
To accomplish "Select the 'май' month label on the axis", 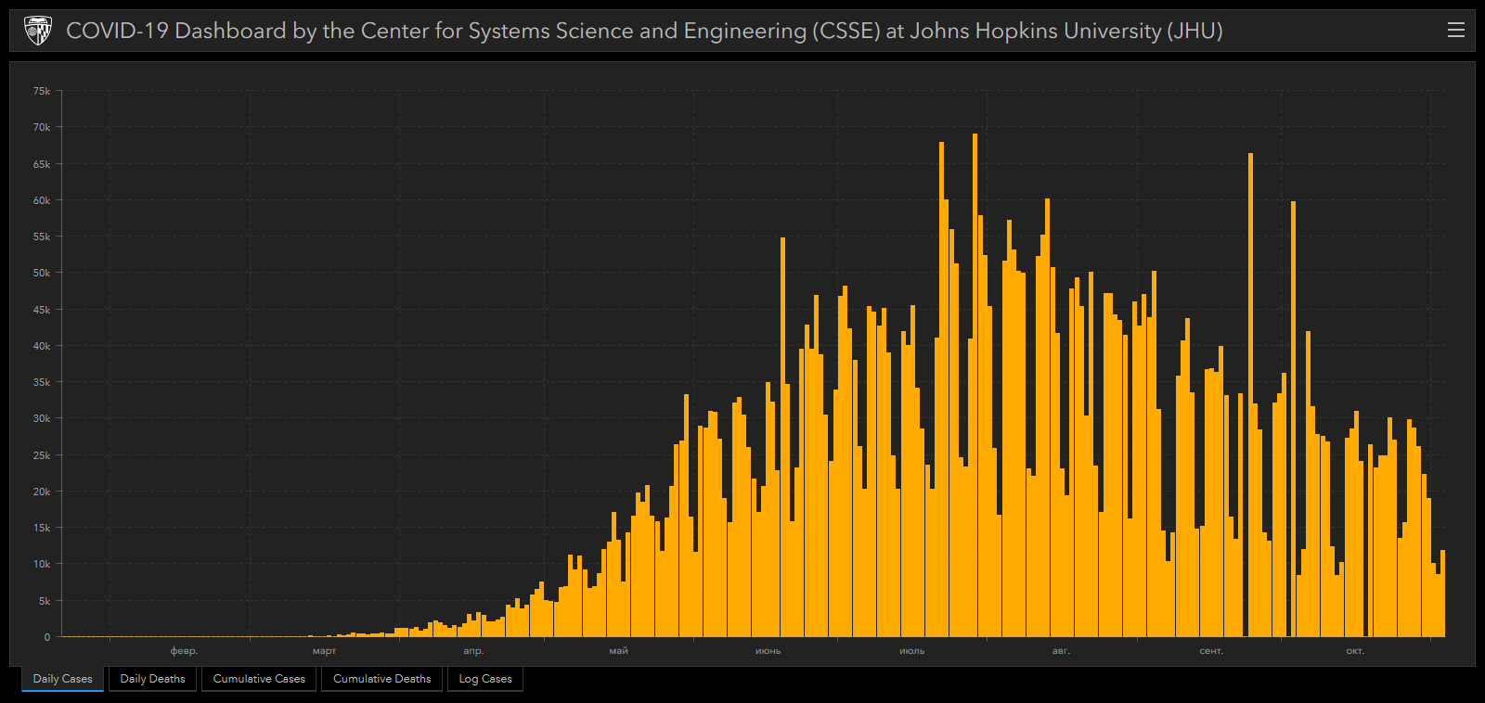I will [618, 651].
